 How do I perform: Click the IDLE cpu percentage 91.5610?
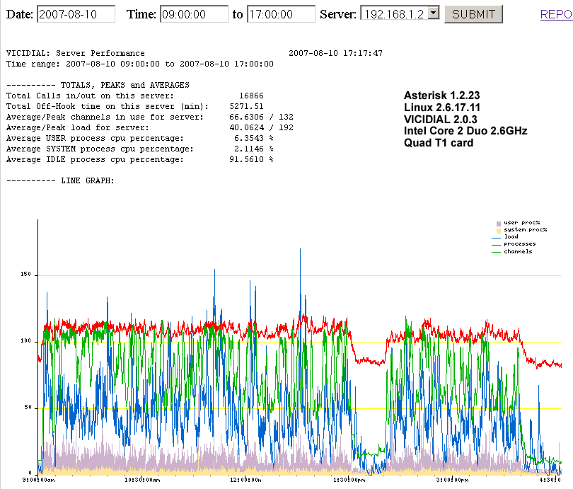click(246, 159)
